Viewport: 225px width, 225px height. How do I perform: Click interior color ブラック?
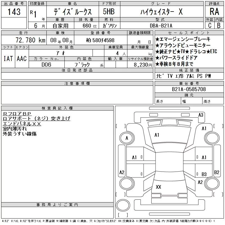(82, 65)
